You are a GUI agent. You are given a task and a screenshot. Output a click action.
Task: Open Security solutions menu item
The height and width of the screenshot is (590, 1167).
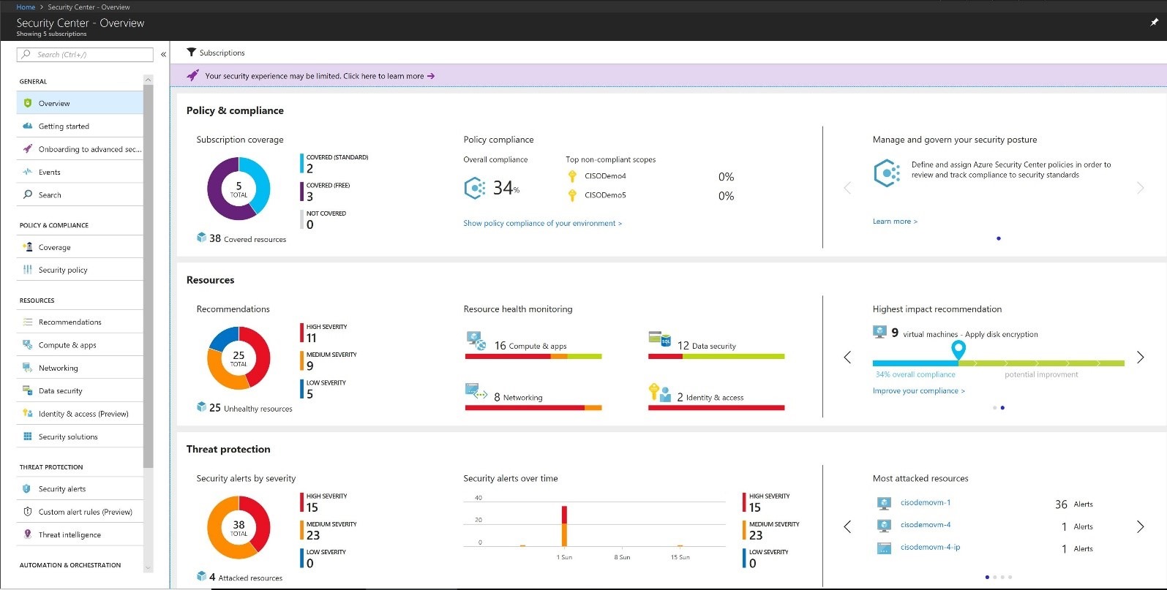80,436
